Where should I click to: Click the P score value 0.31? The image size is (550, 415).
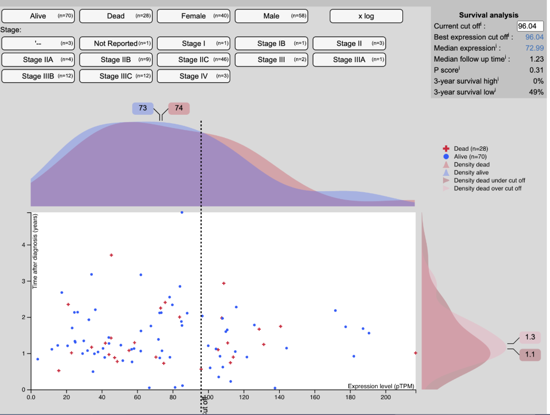pos(537,70)
